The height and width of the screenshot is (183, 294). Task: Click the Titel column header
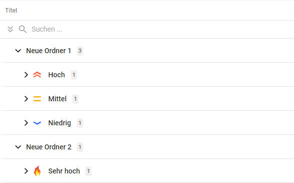11,11
